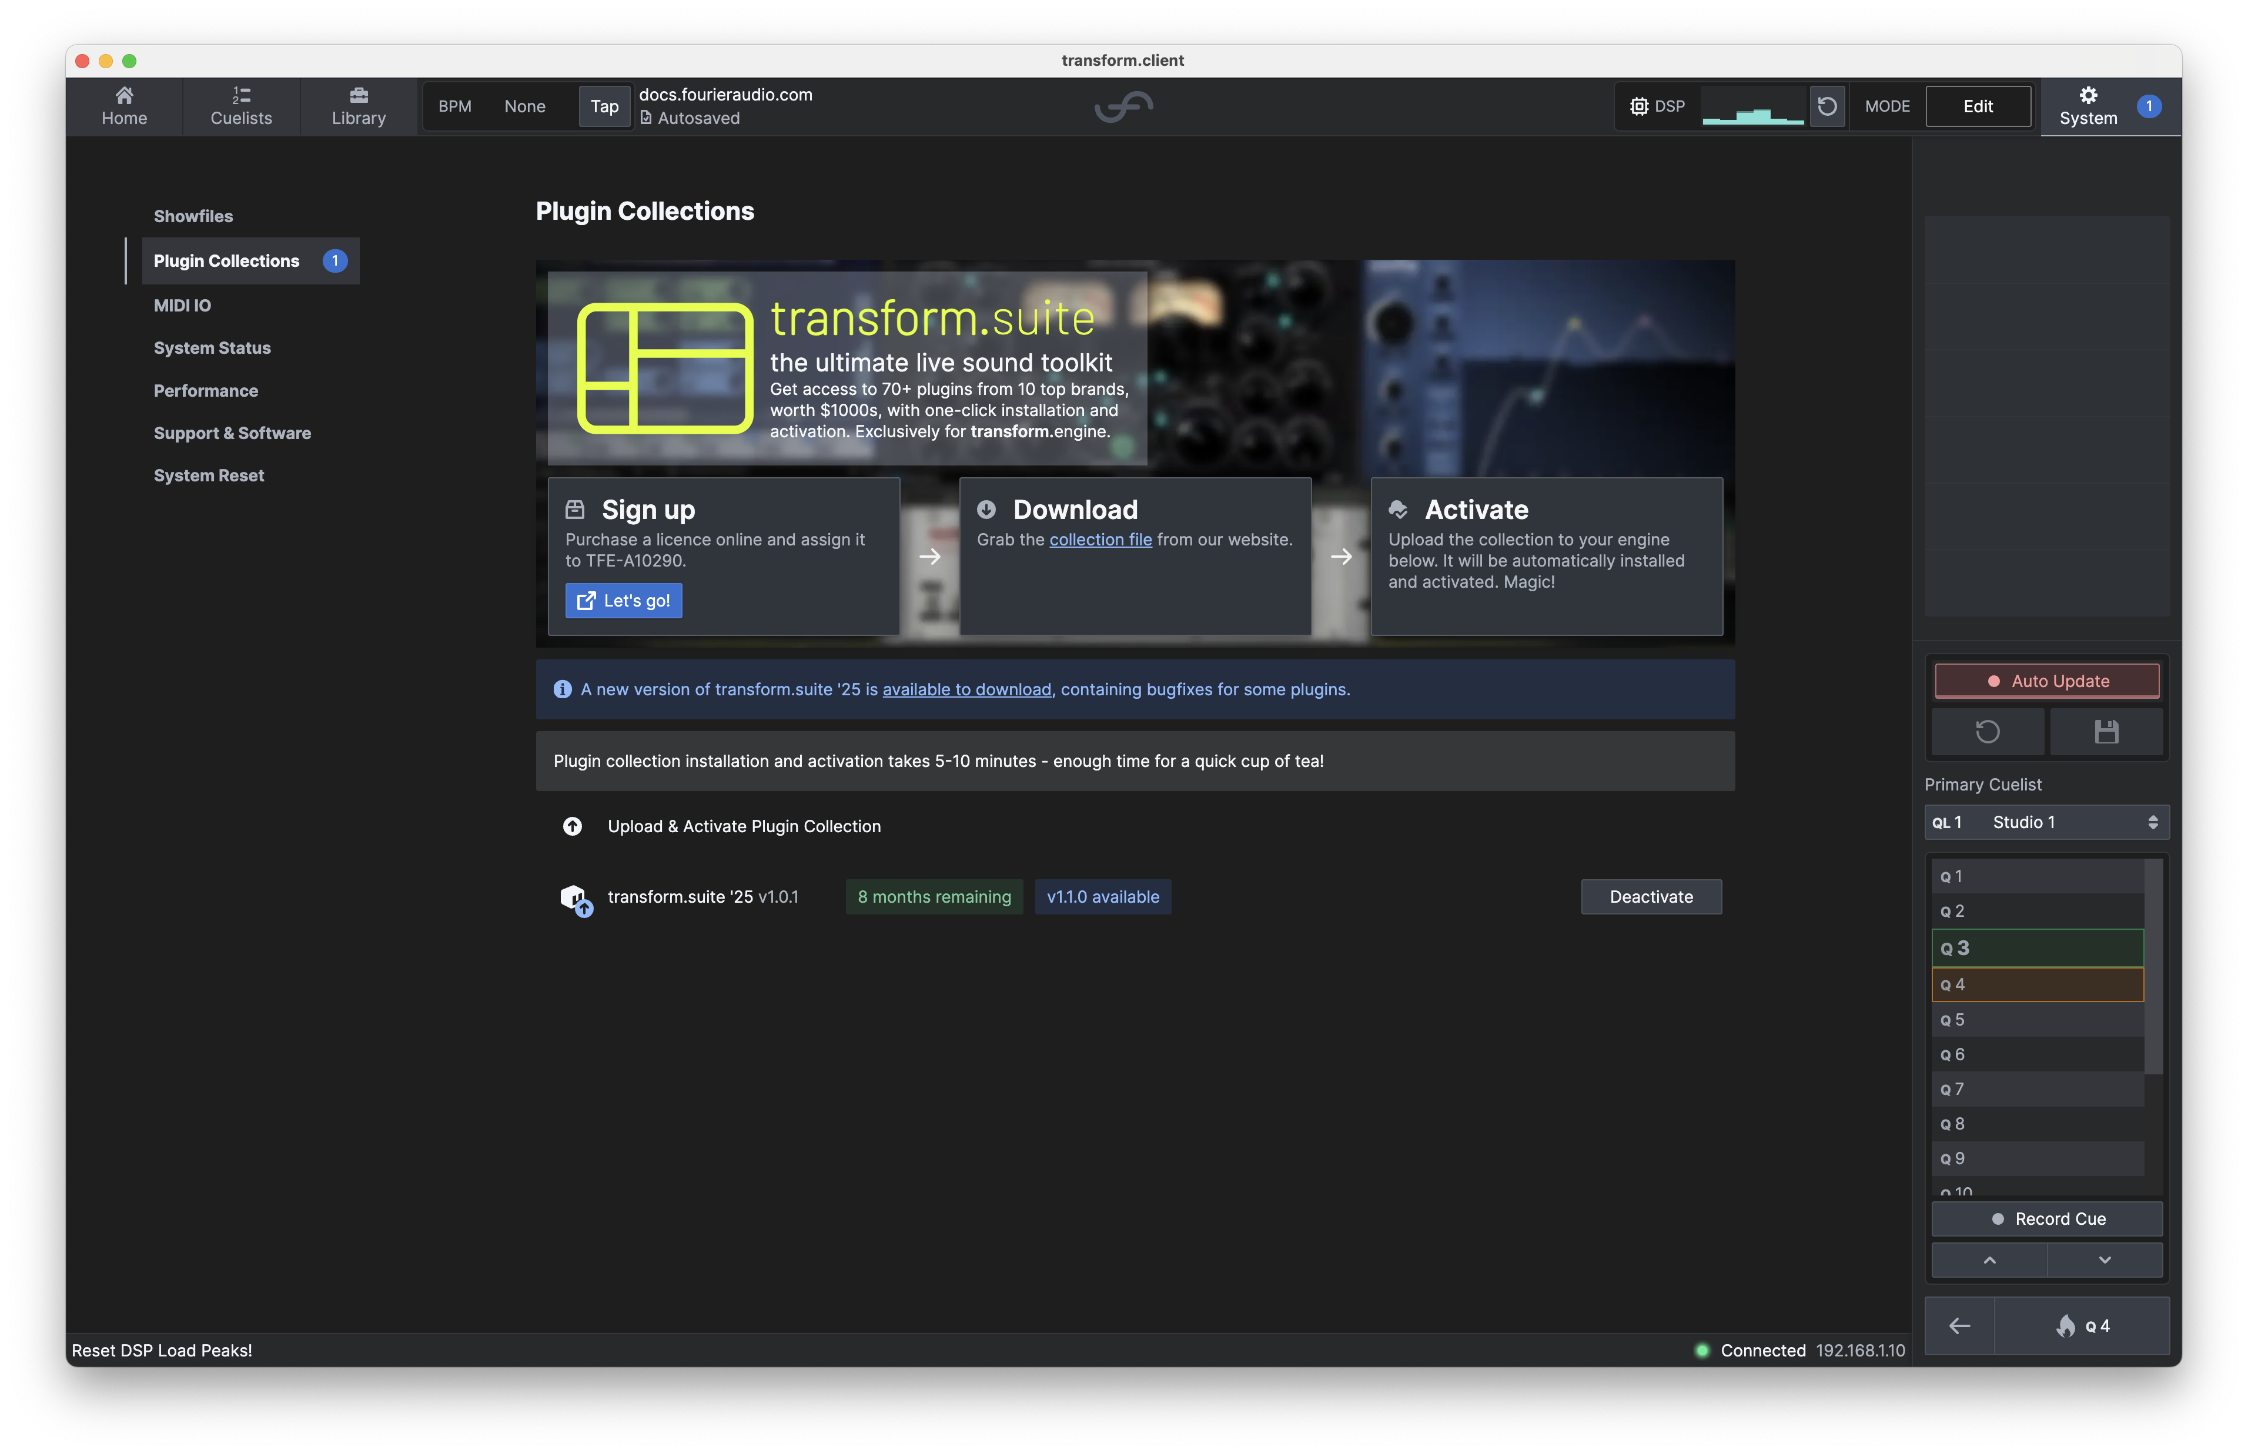Select Plugin Collections in sidebar
The image size is (2248, 1454).
(250, 260)
